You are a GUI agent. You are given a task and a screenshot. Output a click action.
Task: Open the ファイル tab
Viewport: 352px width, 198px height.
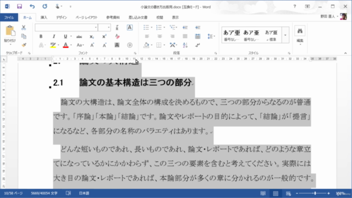click(9, 18)
